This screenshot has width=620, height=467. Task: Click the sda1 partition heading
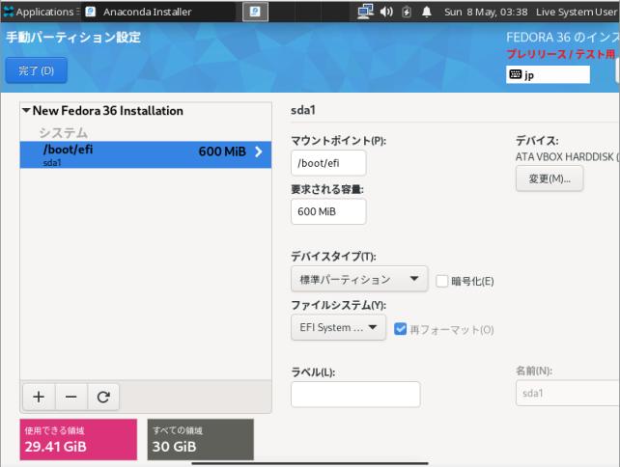tap(303, 110)
